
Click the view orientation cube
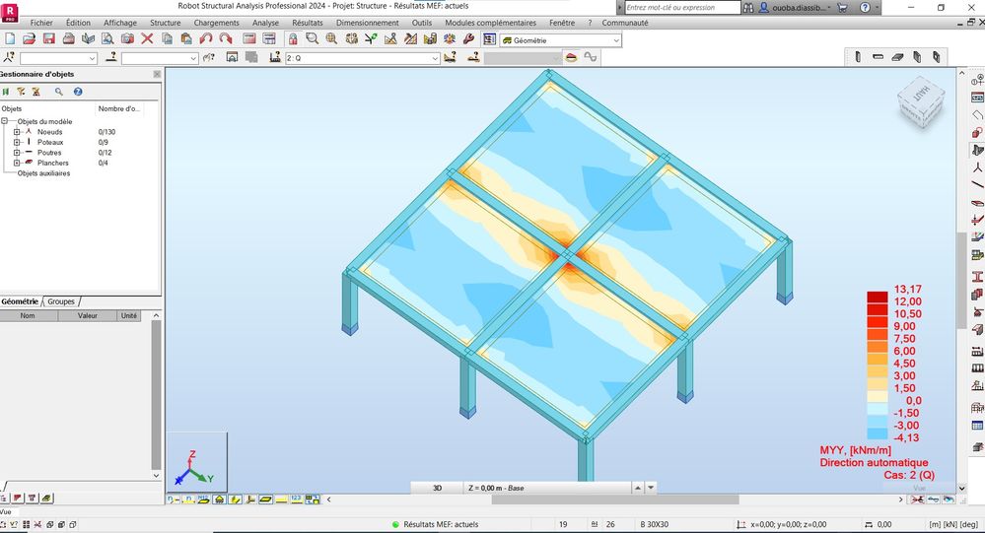click(920, 101)
